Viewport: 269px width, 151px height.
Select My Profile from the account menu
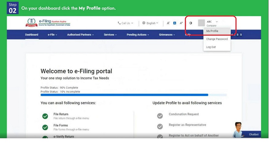click(212, 31)
